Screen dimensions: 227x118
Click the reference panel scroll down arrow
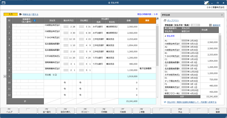(x=220, y=94)
